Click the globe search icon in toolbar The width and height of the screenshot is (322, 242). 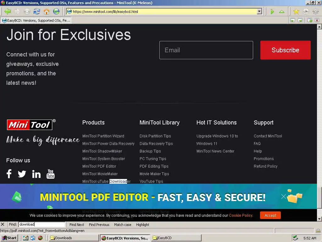point(56,11)
